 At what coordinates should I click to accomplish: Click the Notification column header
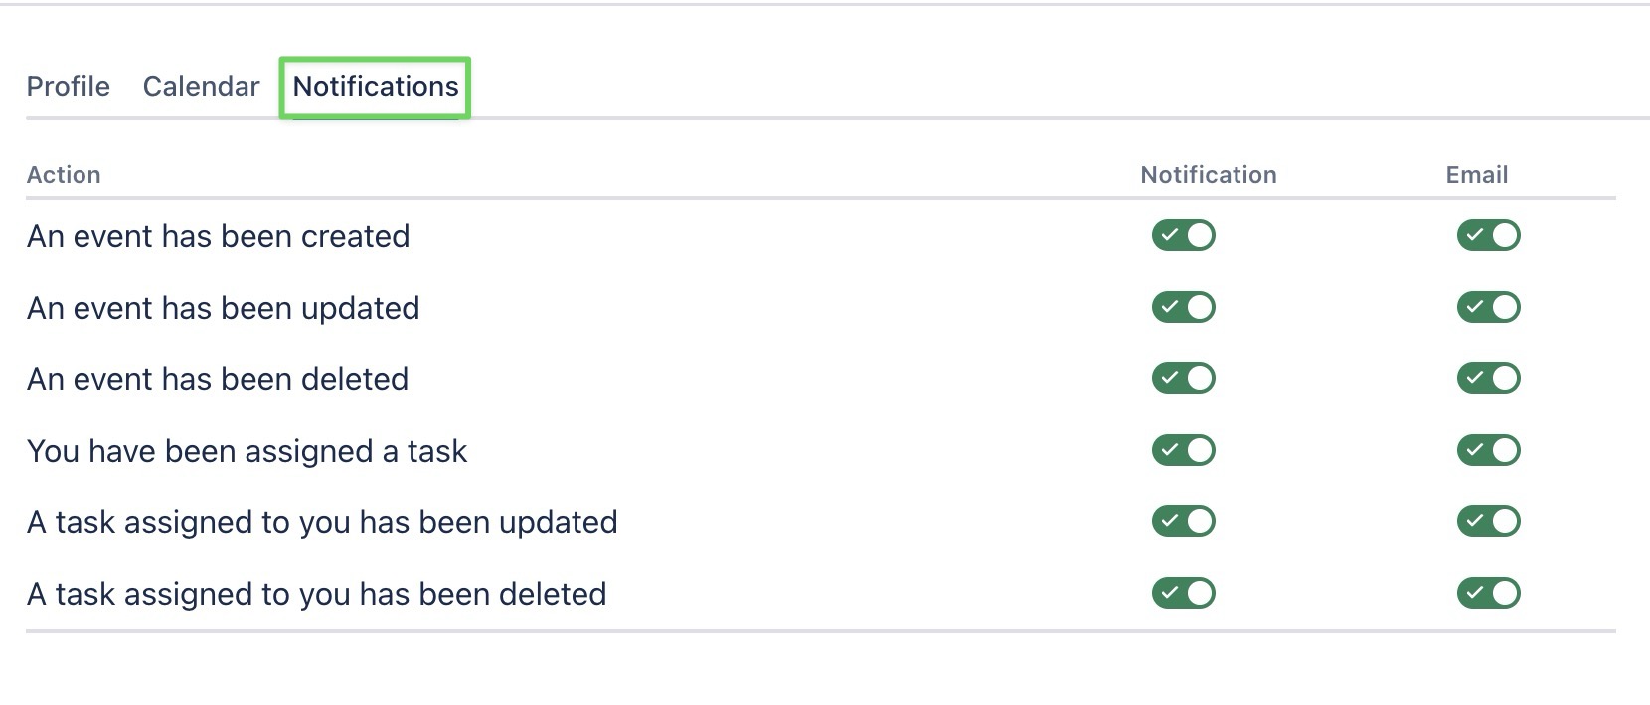point(1208,175)
